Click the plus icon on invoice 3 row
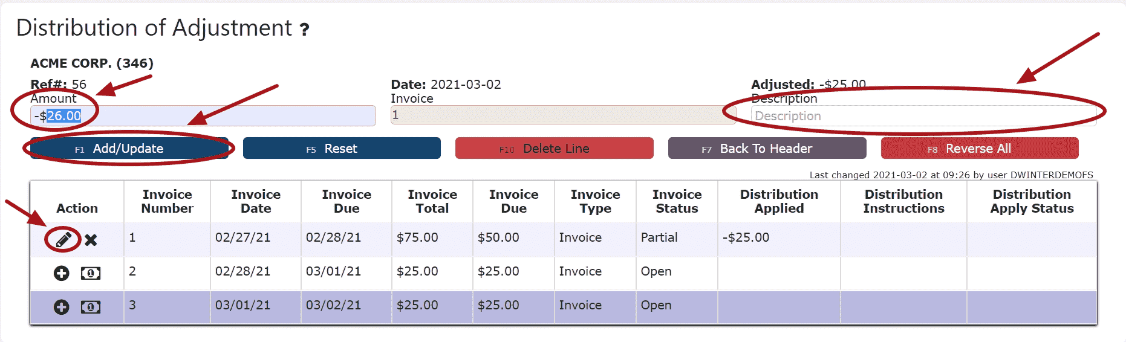 pos(61,308)
